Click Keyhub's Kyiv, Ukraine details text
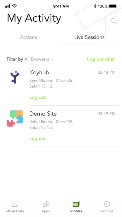This screenshot has width=122, height=217. click(x=51, y=83)
